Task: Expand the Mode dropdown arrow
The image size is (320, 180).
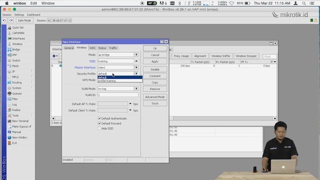Action: tap(136, 54)
